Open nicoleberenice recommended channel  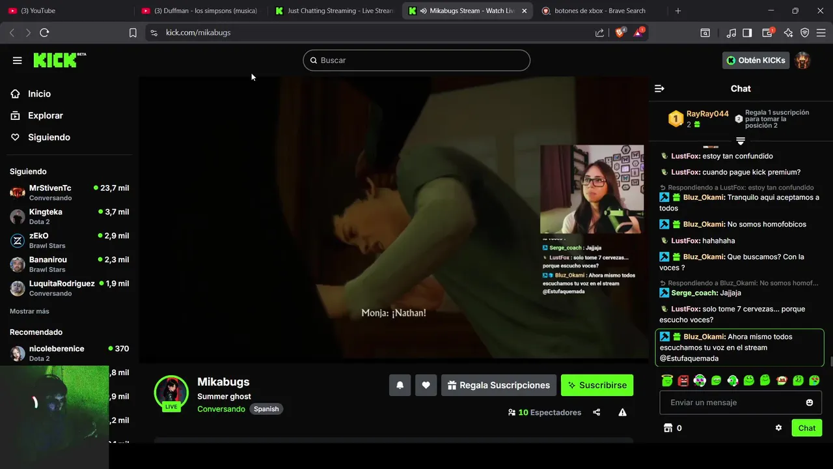(x=70, y=353)
